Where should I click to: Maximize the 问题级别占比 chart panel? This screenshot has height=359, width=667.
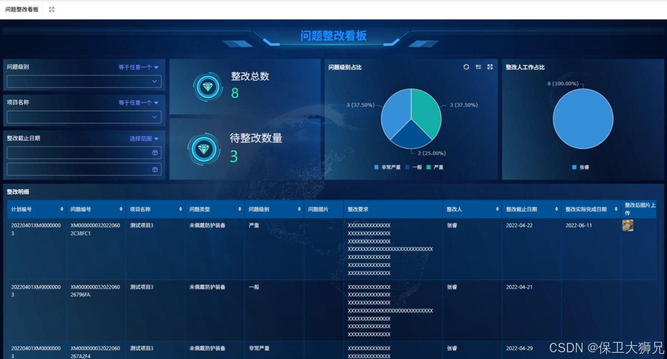click(x=490, y=67)
